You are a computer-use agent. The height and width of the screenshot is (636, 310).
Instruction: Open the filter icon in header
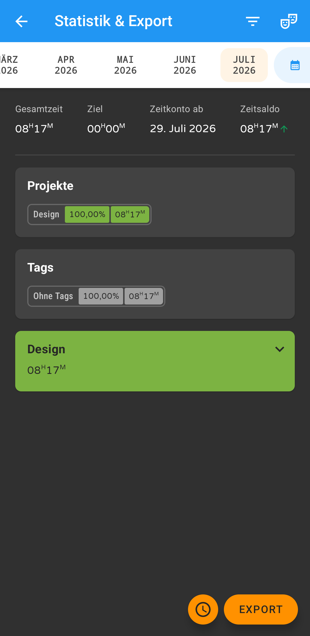pos(253,21)
